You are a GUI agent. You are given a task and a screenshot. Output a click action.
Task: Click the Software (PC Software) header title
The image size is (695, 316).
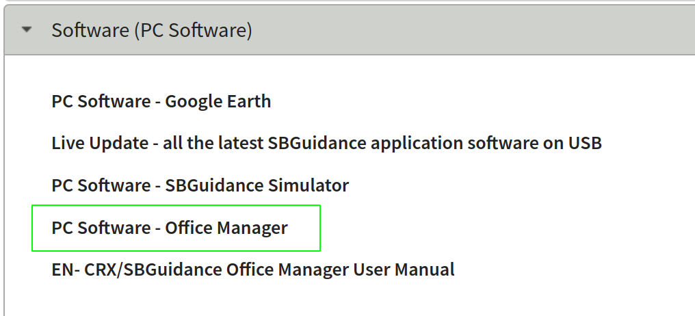click(152, 30)
